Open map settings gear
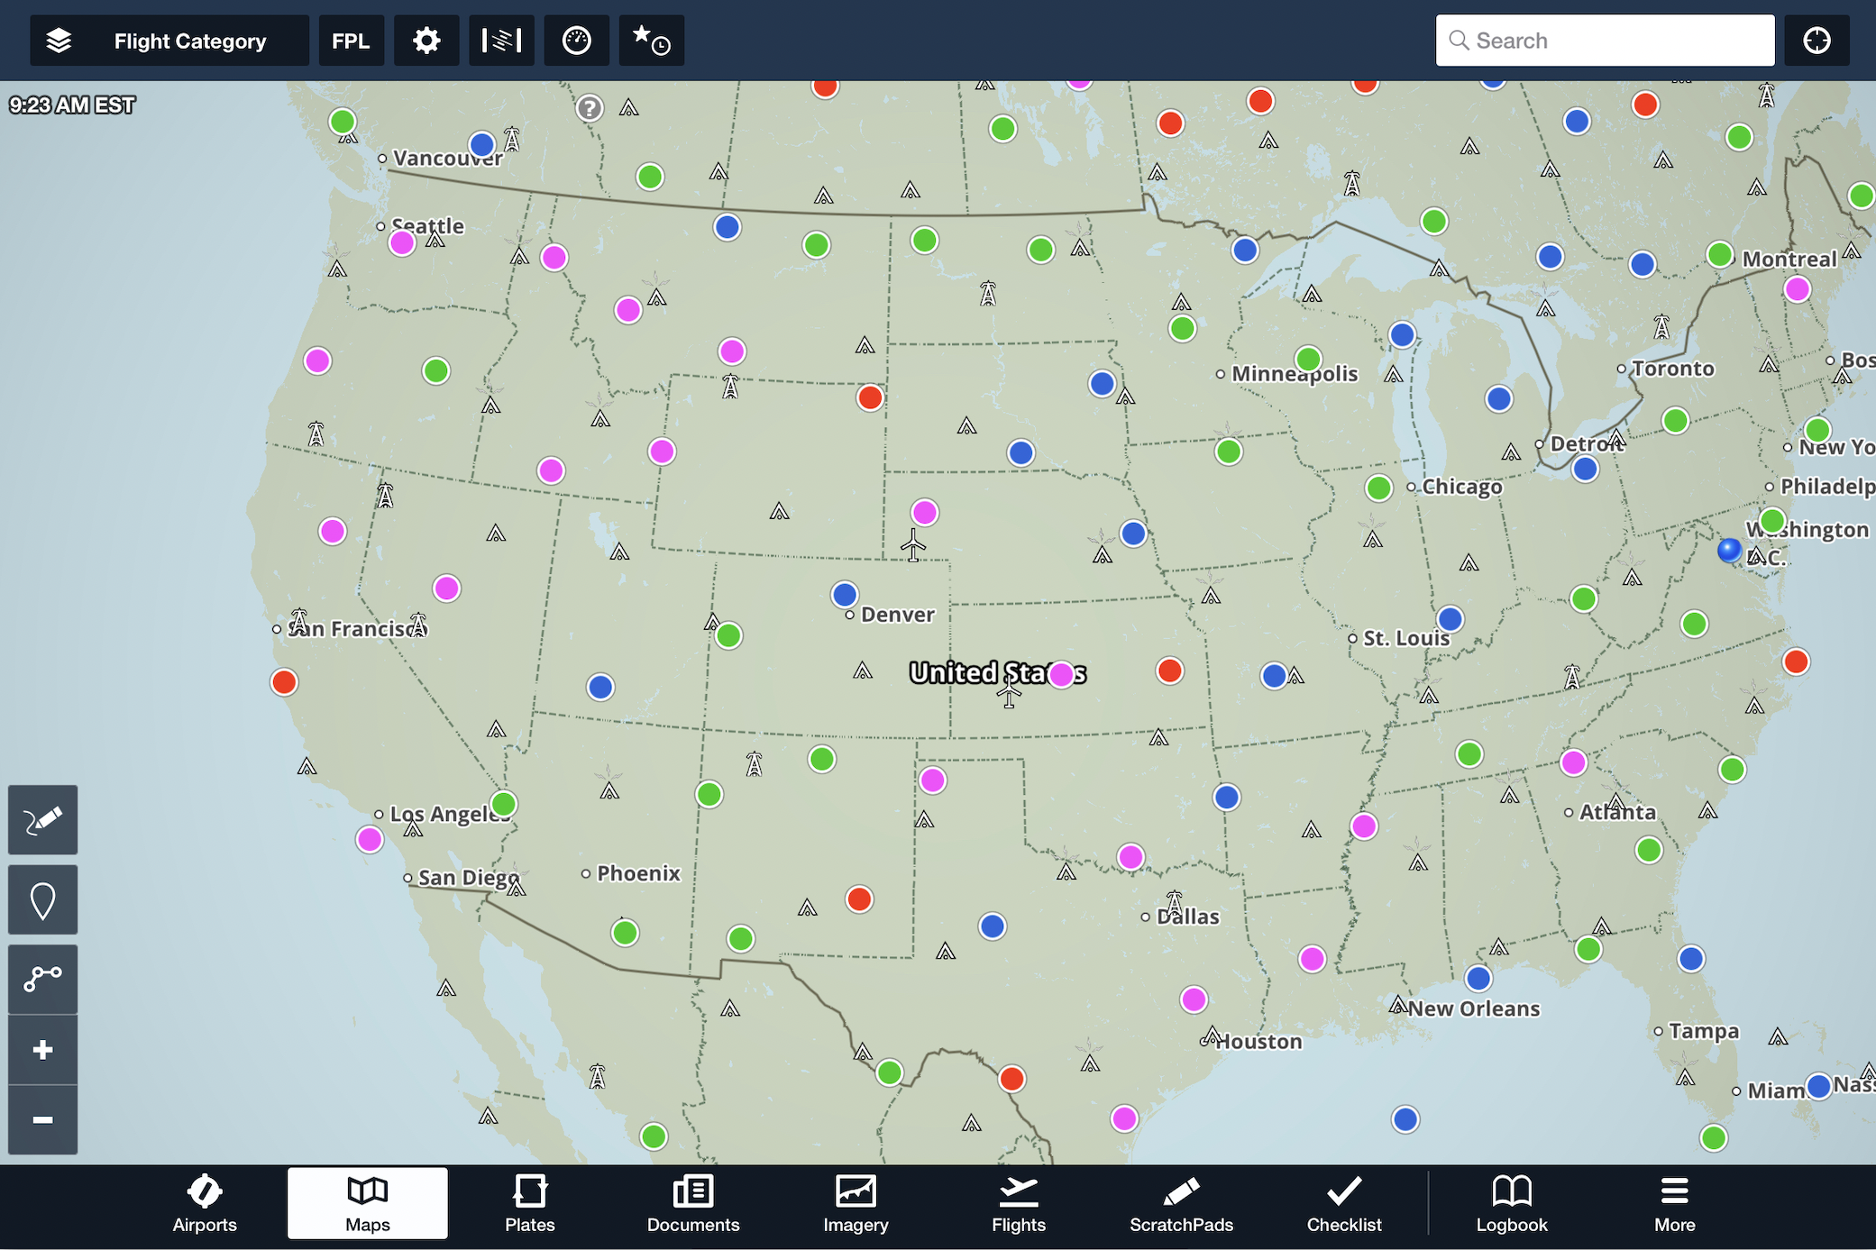Image resolution: width=1876 pixels, height=1250 pixels. (426, 41)
